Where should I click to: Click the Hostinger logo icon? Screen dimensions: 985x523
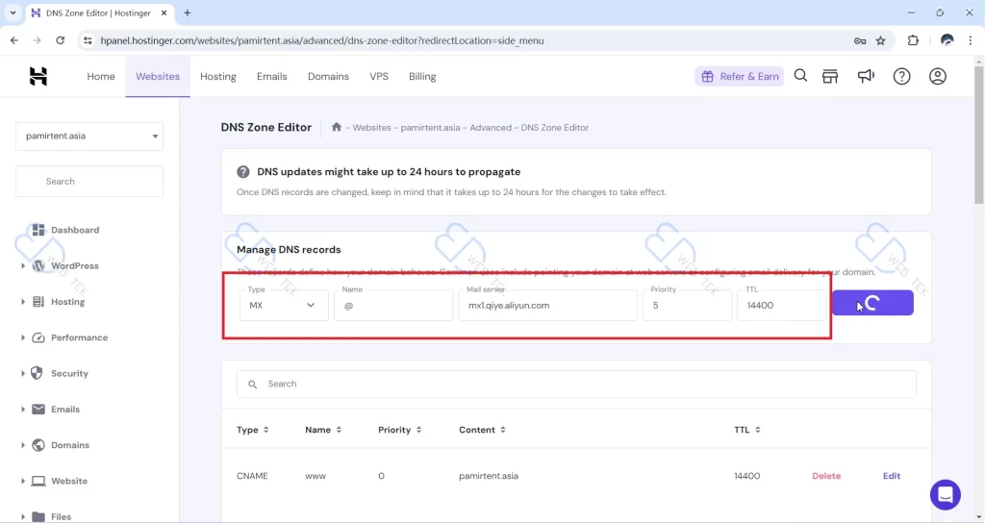point(38,77)
